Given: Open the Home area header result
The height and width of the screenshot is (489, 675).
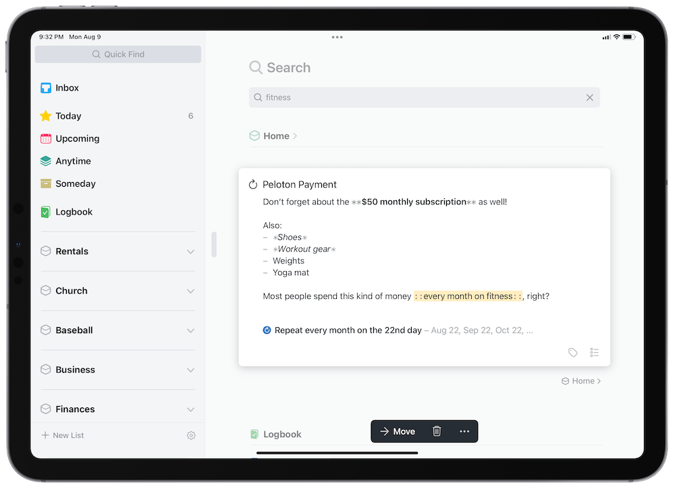Looking at the screenshot, I should [276, 136].
